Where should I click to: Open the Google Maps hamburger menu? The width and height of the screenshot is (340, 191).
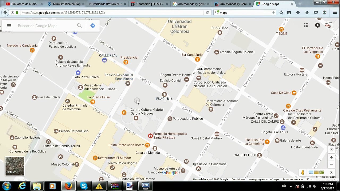9,26
